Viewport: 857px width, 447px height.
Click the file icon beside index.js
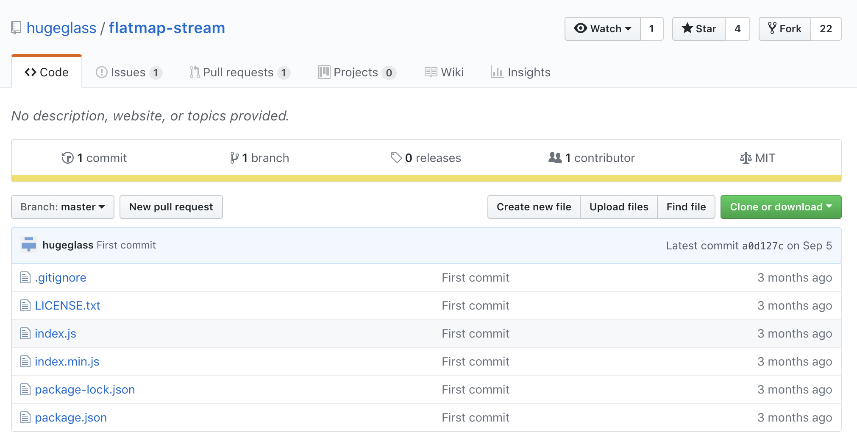pyautogui.click(x=25, y=333)
